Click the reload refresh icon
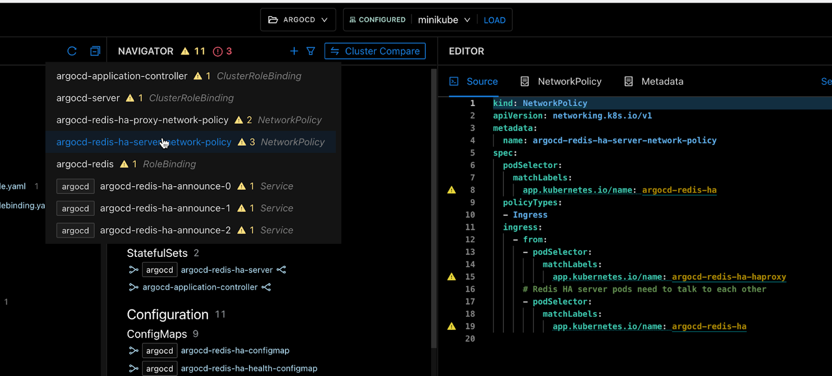The height and width of the screenshot is (376, 832). (72, 51)
